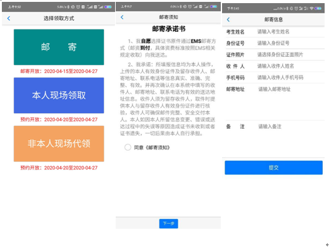
Task: Click the 邮寄信息 title
Action: coord(273,19)
